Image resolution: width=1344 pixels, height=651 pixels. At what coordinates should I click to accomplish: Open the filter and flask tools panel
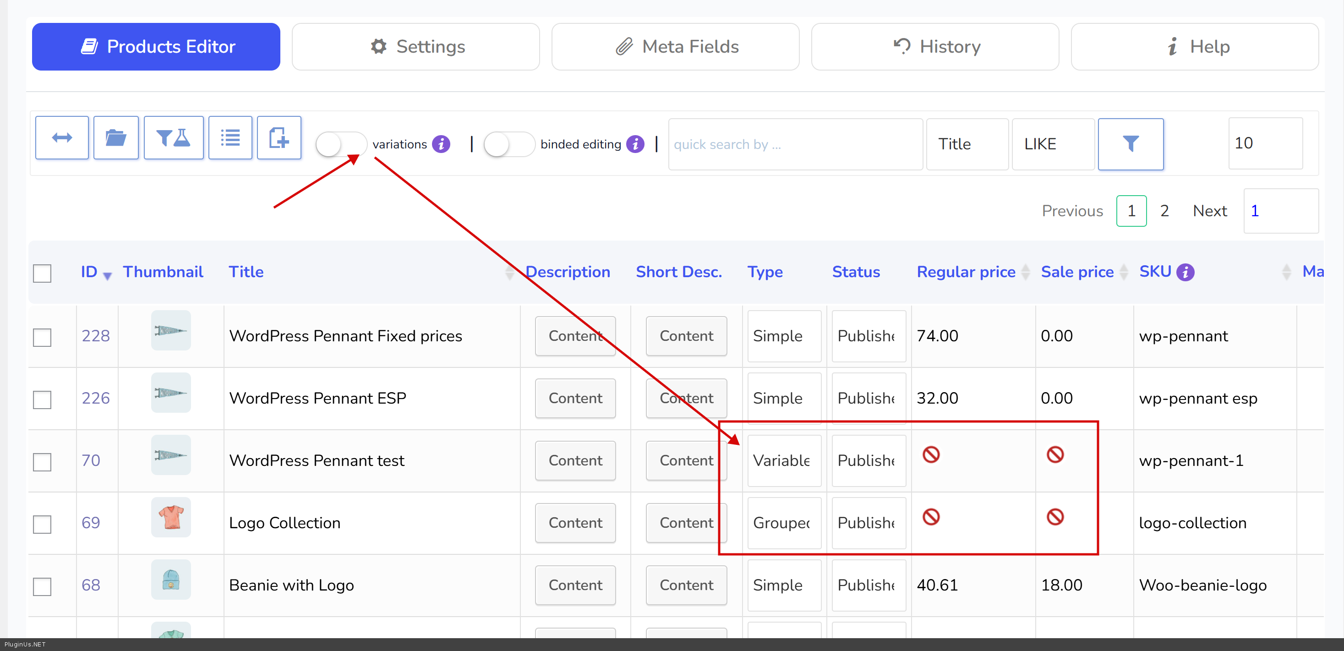coord(173,138)
